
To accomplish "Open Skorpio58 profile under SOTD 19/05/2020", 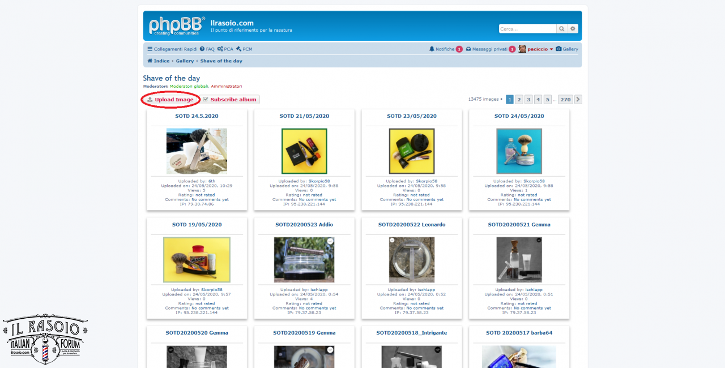I will (x=212, y=290).
